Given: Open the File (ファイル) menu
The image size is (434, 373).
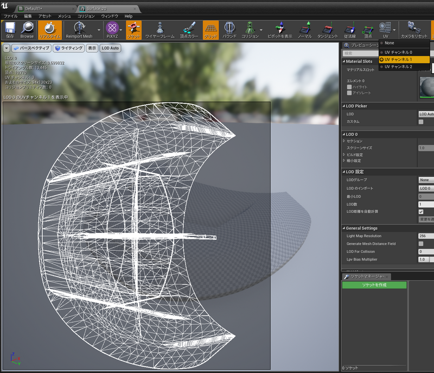Looking at the screenshot, I should click(x=11, y=16).
